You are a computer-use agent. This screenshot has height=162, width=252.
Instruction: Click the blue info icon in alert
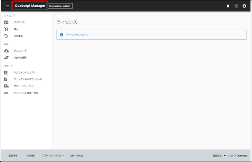point(62,35)
